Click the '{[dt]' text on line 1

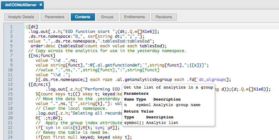(32, 27)
